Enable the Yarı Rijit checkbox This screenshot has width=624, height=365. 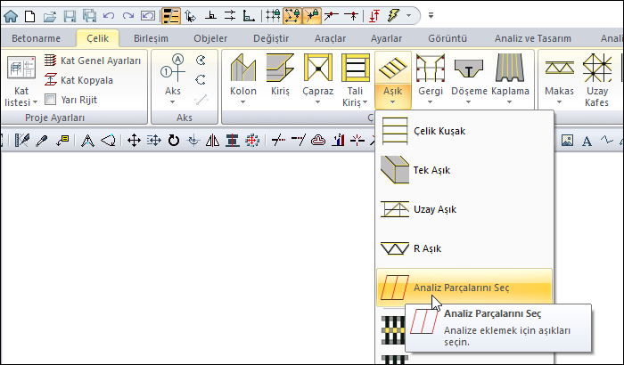pyautogui.click(x=50, y=100)
